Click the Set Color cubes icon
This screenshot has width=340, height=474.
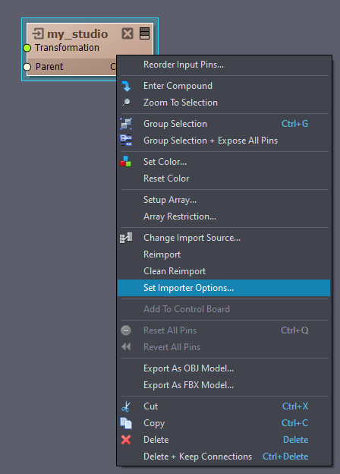pyautogui.click(x=126, y=162)
